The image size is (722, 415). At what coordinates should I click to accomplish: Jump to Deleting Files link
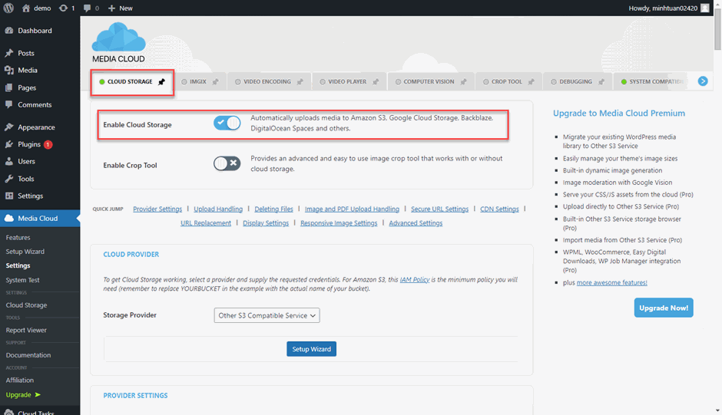273,209
